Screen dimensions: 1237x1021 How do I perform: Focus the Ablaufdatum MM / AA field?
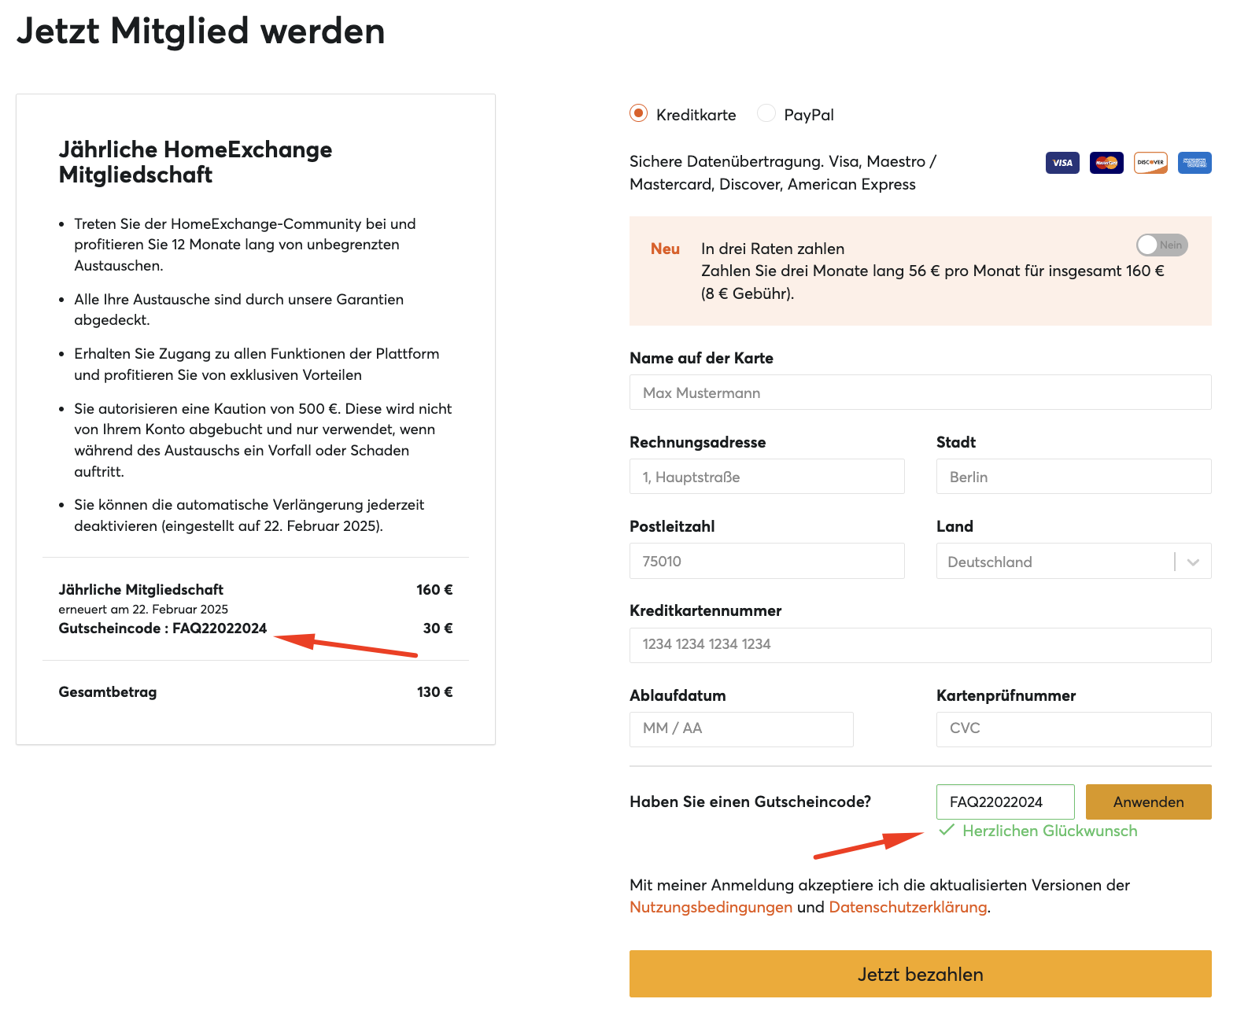741,729
